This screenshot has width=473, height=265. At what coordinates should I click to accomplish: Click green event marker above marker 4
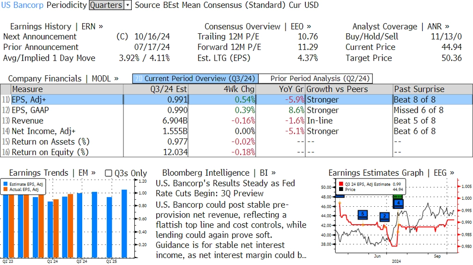pyautogui.click(x=398, y=197)
